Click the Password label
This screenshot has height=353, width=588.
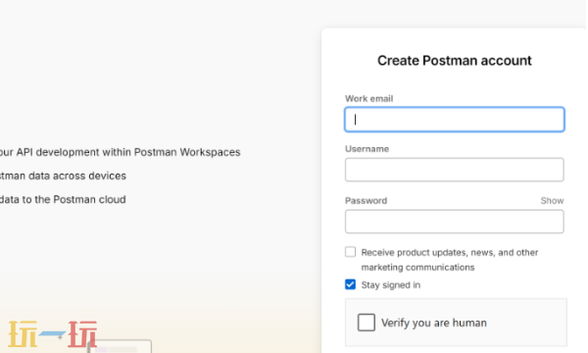point(366,201)
